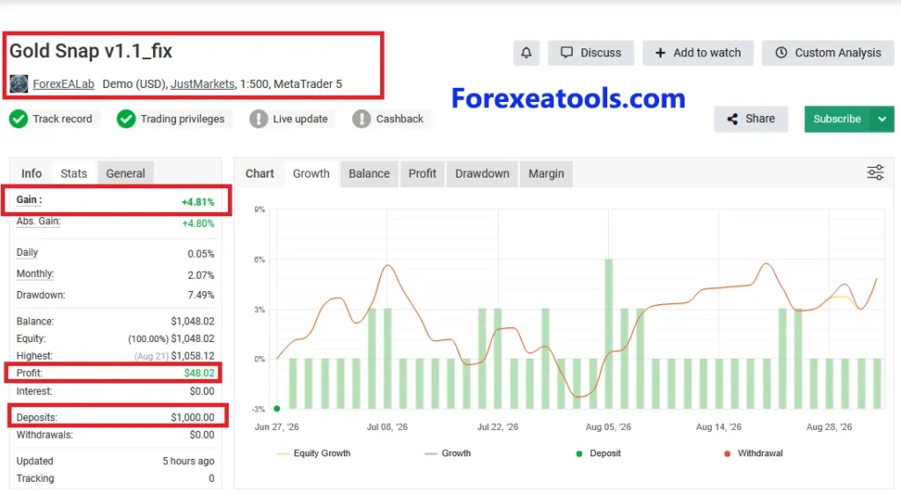
Task: Toggle Withdrawal legend series
Action: pyautogui.click(x=753, y=453)
